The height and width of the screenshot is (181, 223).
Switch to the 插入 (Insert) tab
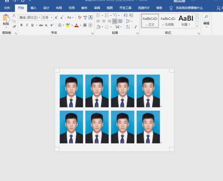click(x=33, y=8)
